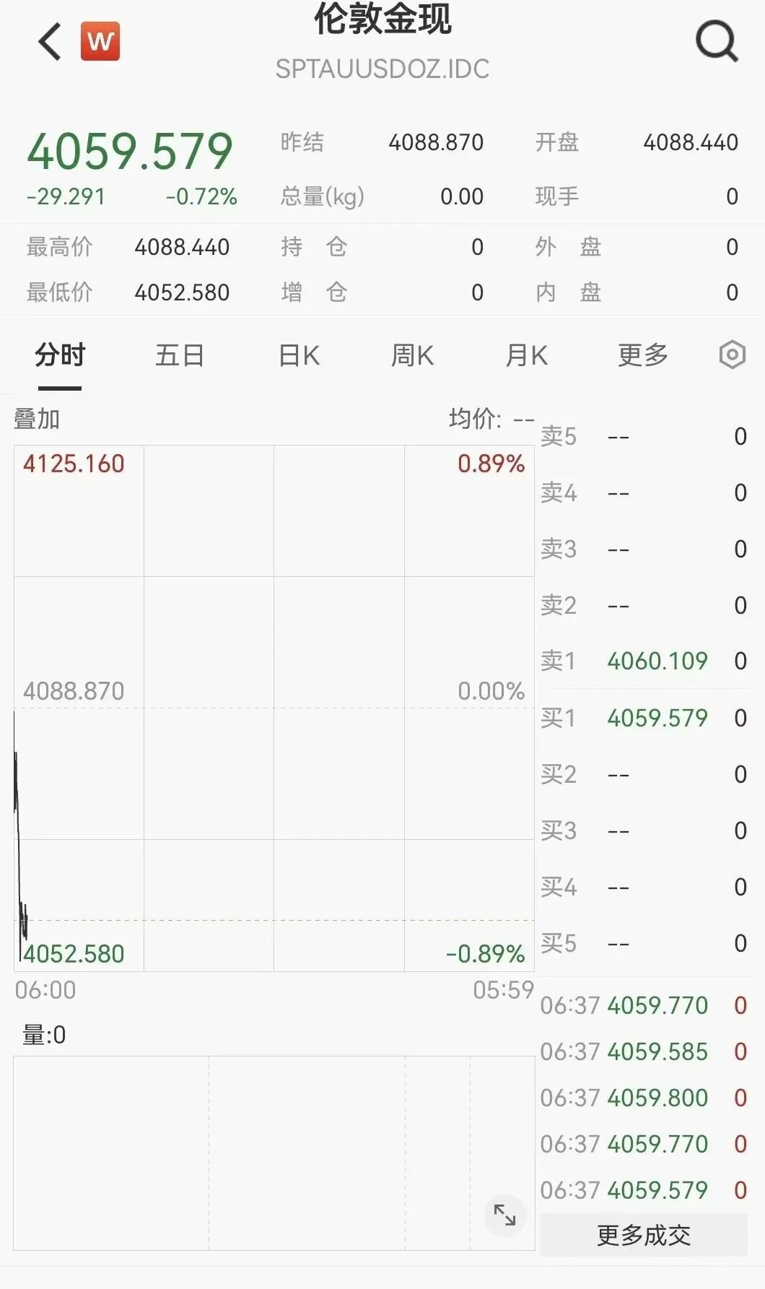Tap the back arrow icon
This screenshot has height=1289, width=765.
50,41
